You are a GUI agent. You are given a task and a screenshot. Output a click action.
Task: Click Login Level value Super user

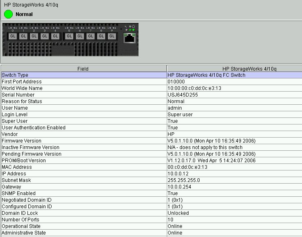180,115
